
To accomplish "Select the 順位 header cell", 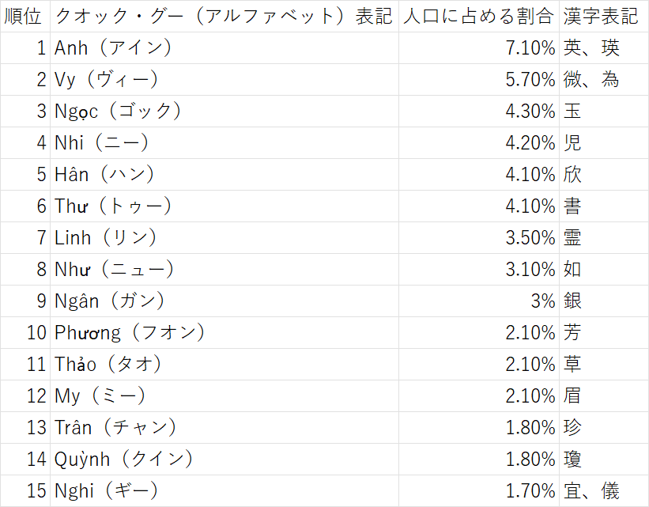I will click(x=25, y=16).
